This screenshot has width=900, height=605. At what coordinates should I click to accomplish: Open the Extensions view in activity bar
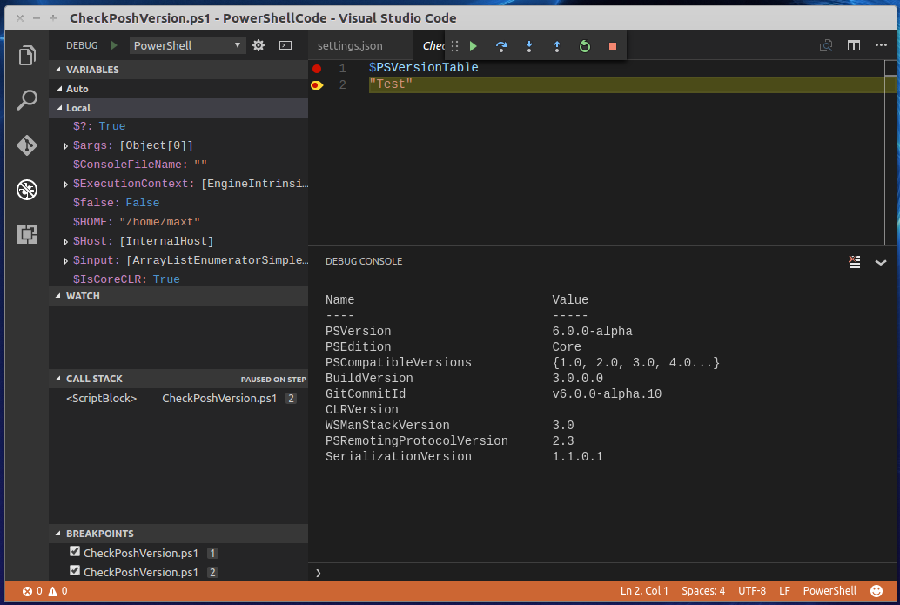pos(27,234)
